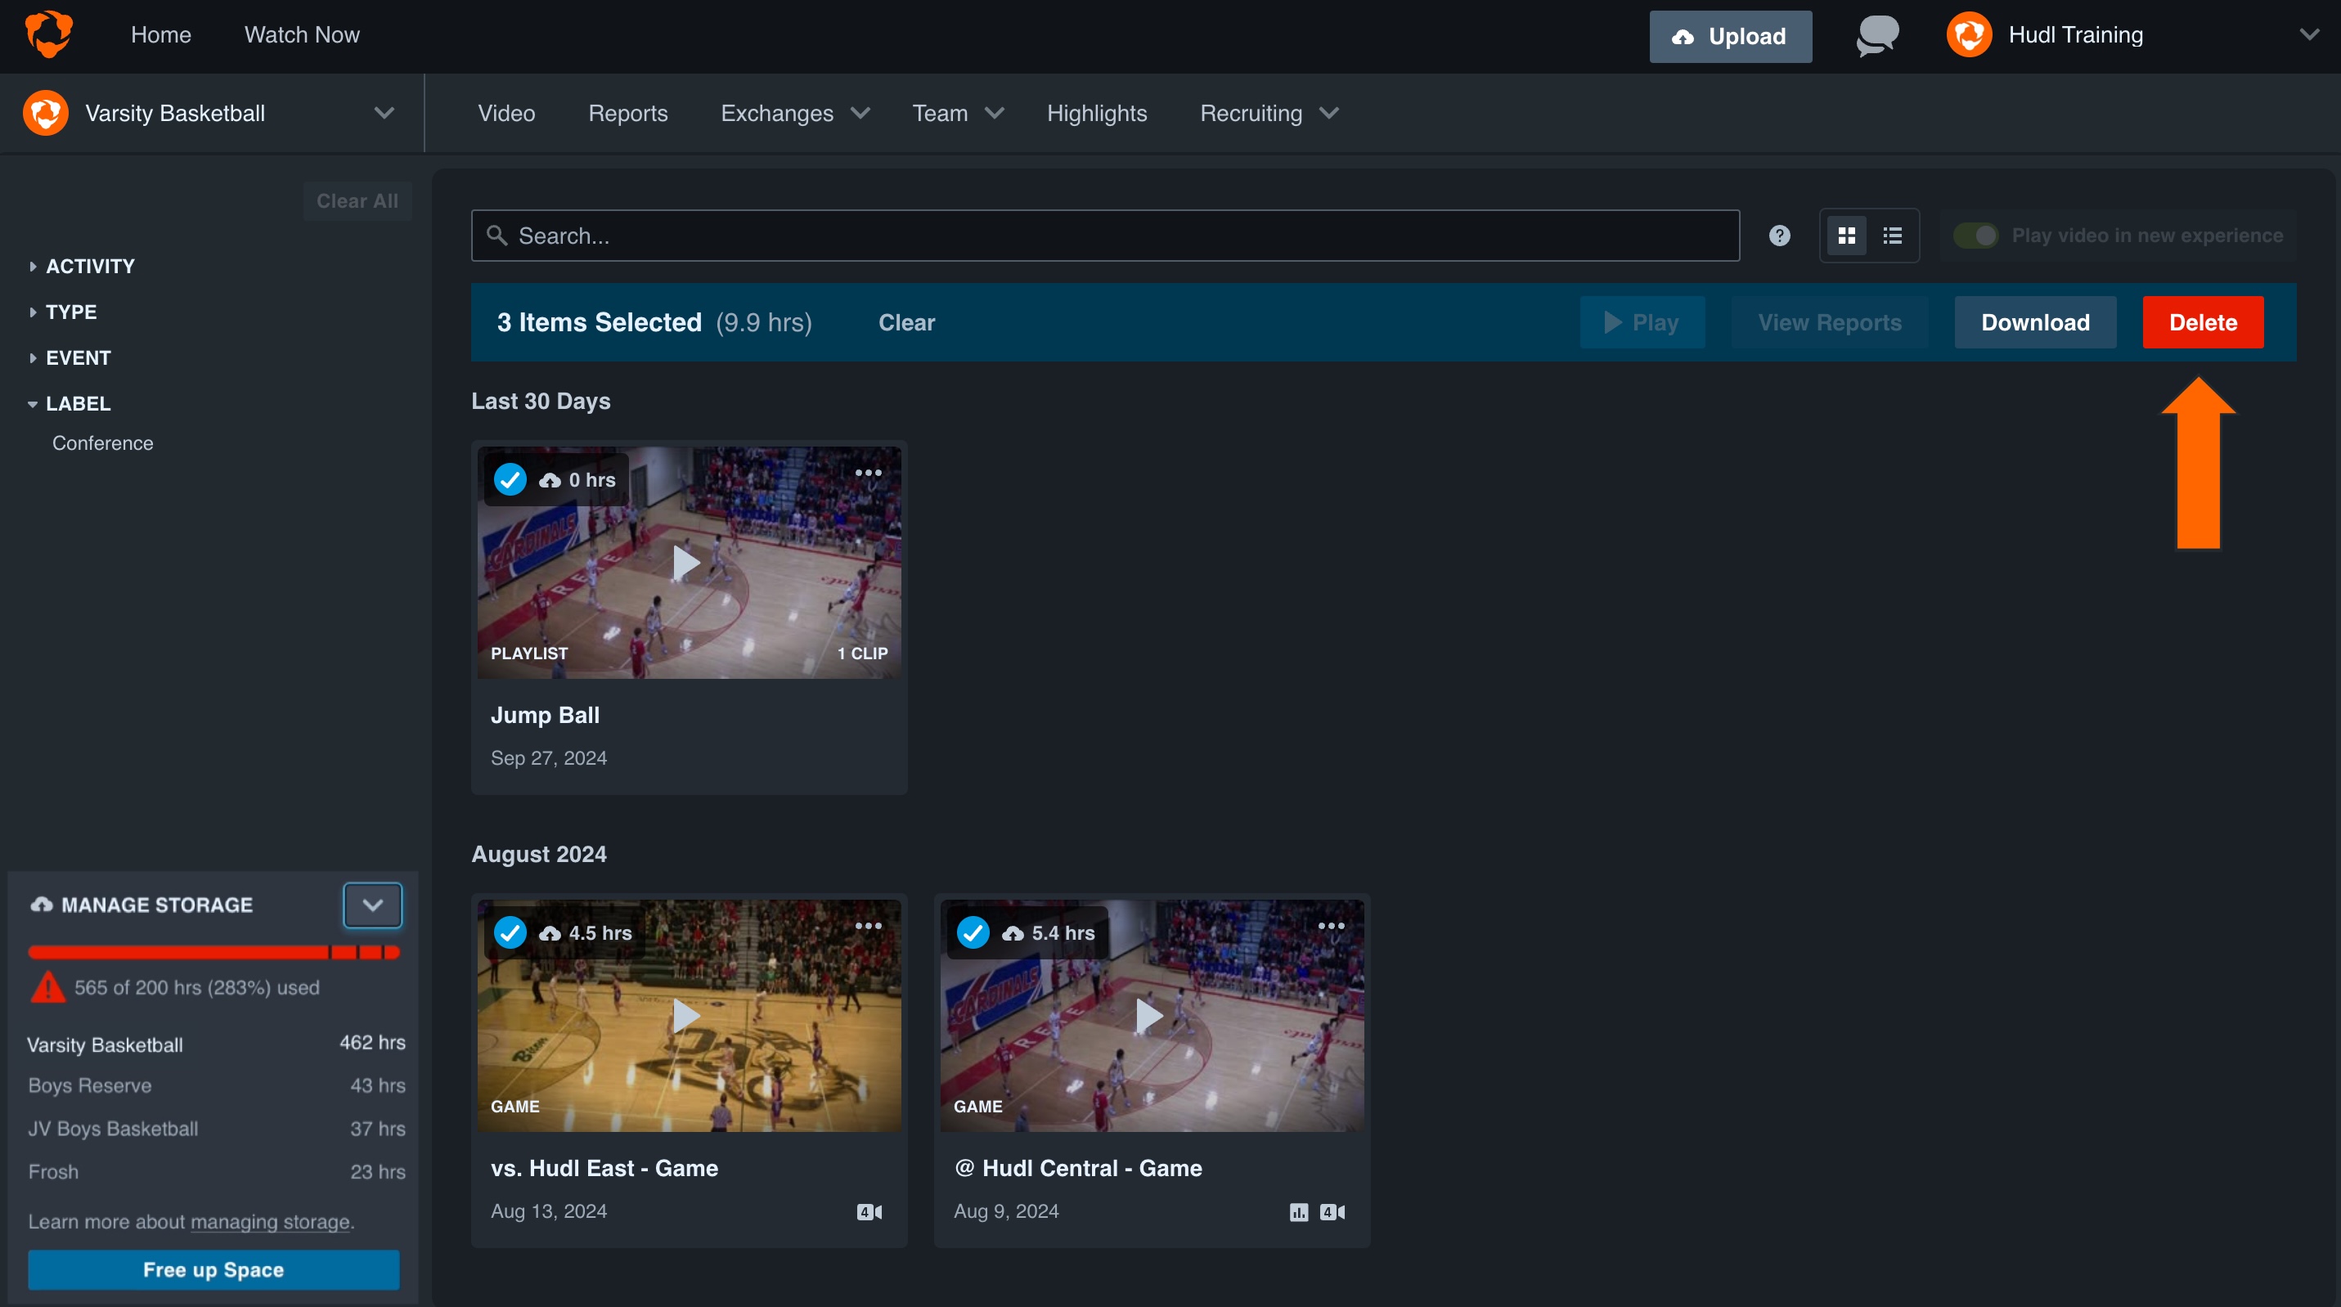Click the Free up Space button
The height and width of the screenshot is (1307, 2341).
click(x=213, y=1269)
